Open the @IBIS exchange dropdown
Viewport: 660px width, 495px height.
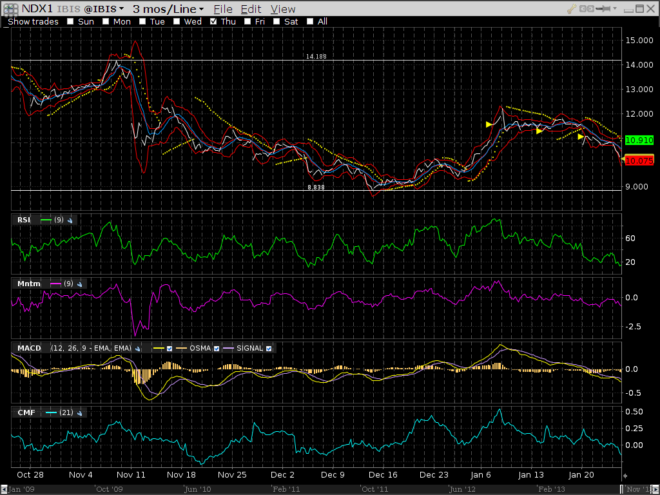coord(104,9)
